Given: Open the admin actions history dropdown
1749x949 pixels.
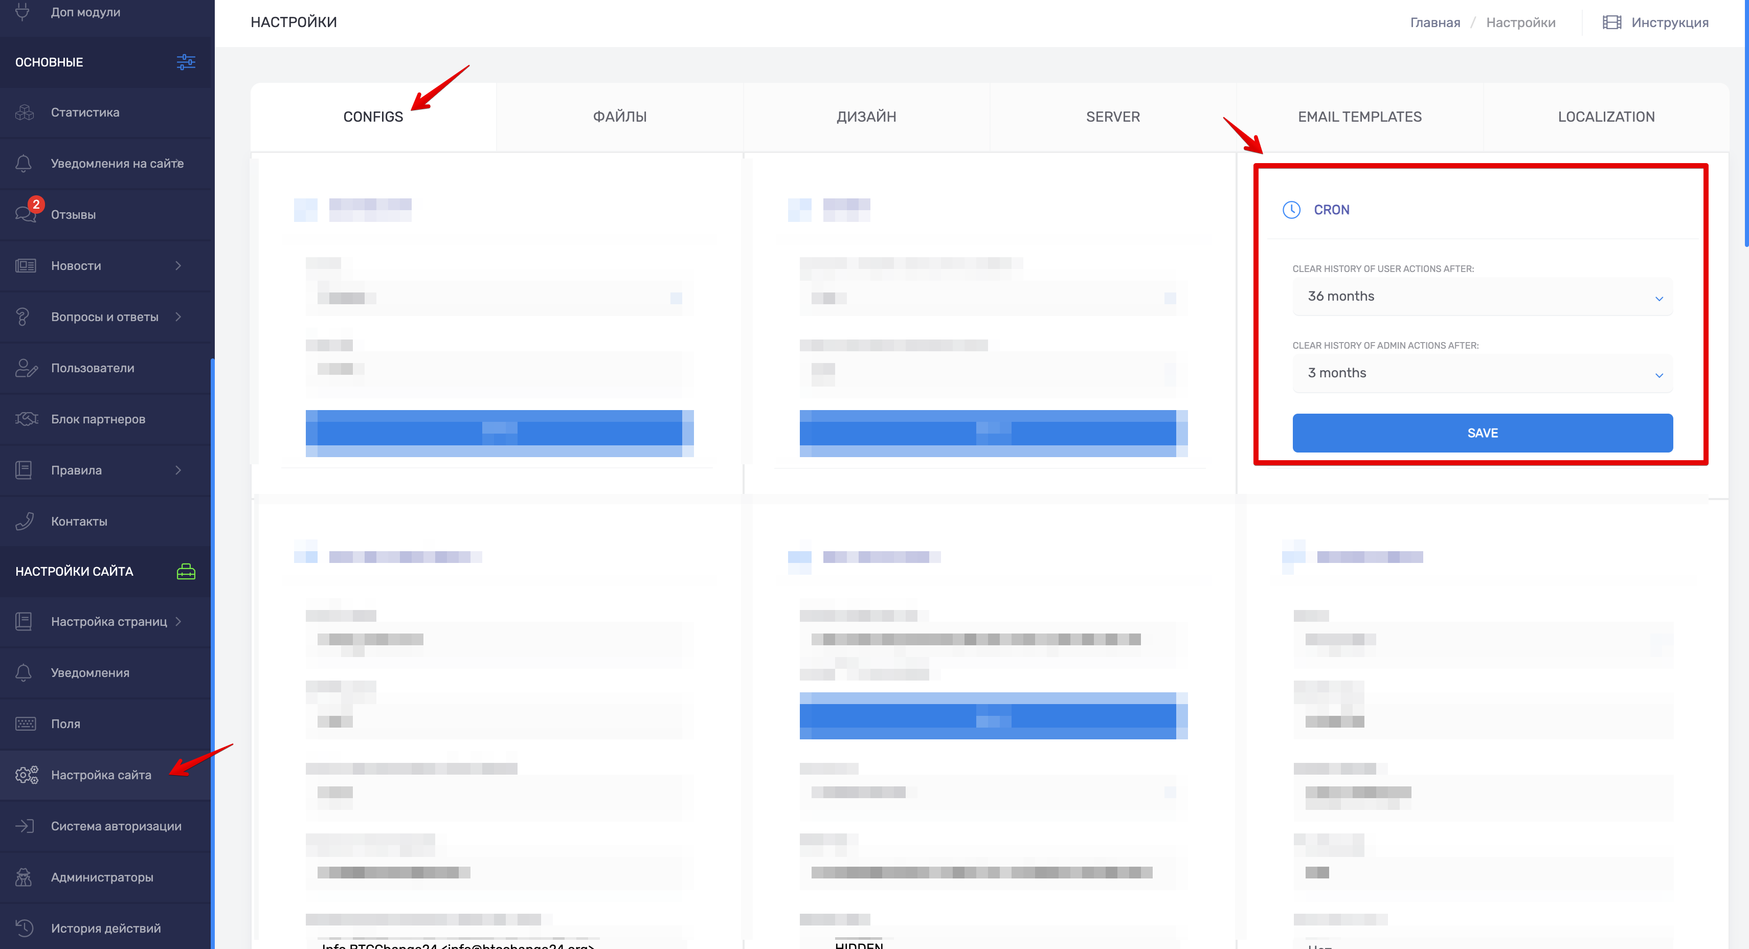Looking at the screenshot, I should [x=1482, y=373].
